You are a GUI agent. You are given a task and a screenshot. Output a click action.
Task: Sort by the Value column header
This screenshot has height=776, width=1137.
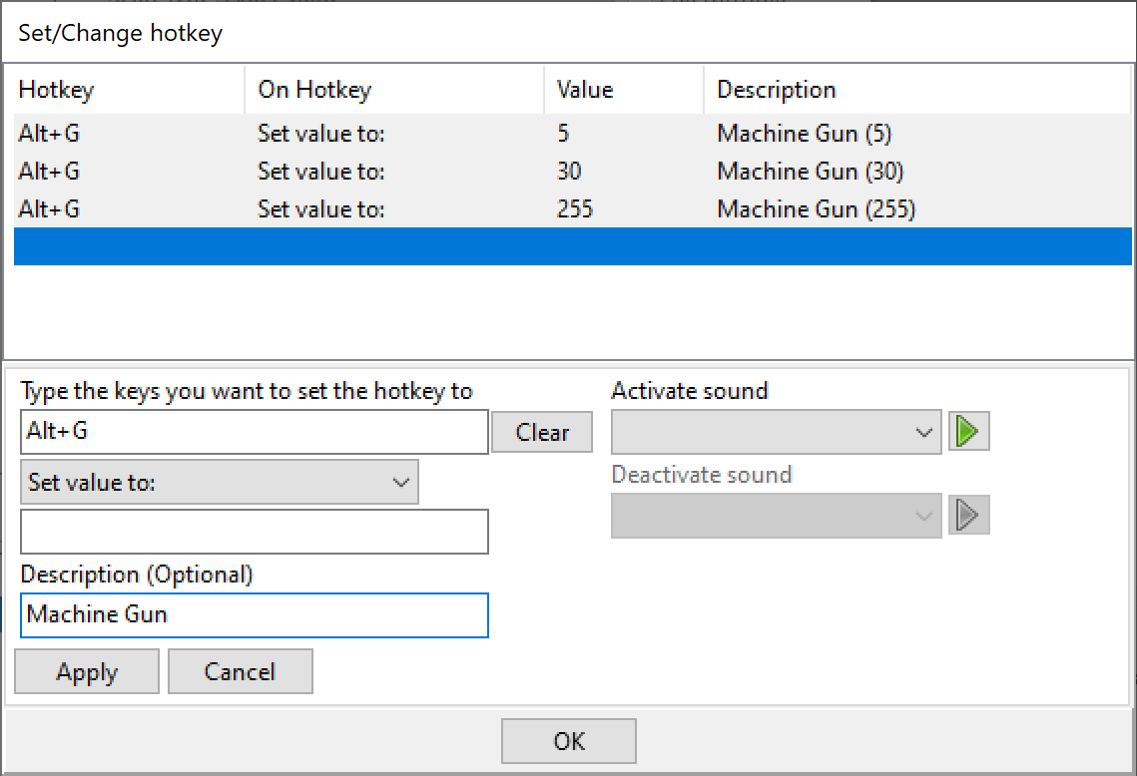click(x=623, y=90)
